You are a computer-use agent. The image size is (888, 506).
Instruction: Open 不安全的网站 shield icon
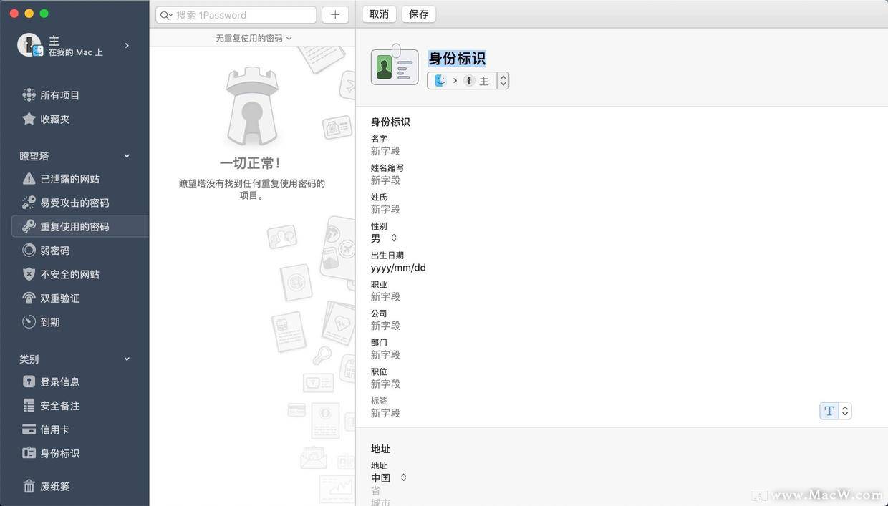[29, 274]
